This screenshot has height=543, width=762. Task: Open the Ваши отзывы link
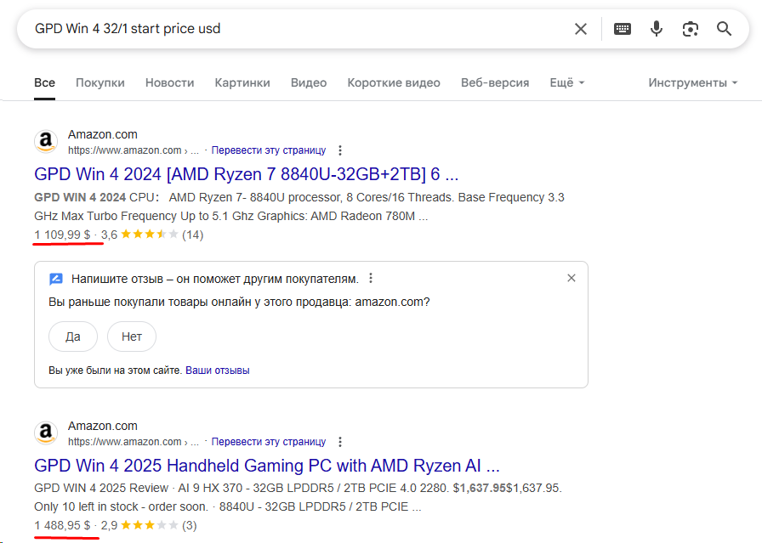tap(217, 370)
